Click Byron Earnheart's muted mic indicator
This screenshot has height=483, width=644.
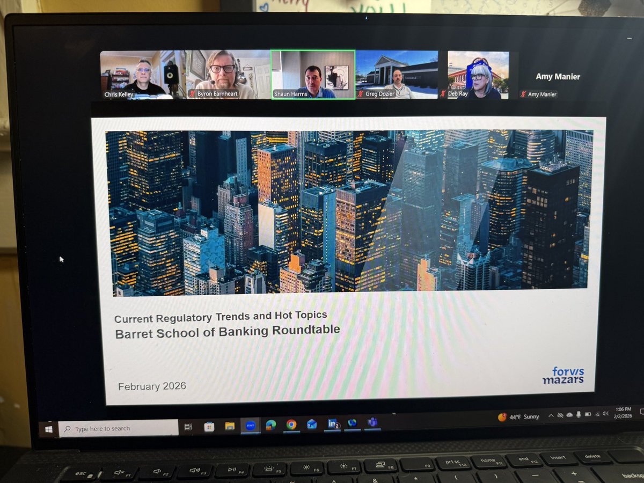click(x=193, y=94)
